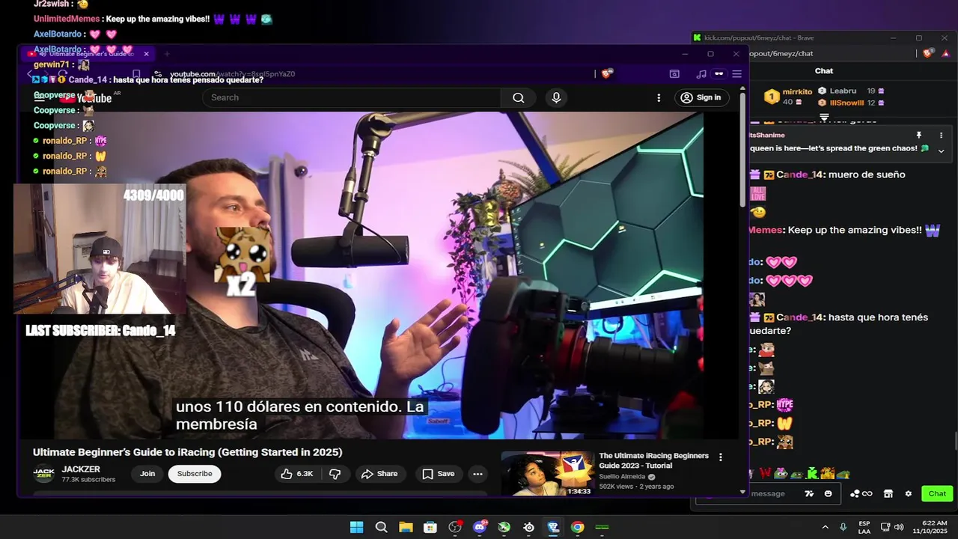The width and height of the screenshot is (958, 539).
Task: Open Kick chat settings gear
Action: [x=909, y=494]
